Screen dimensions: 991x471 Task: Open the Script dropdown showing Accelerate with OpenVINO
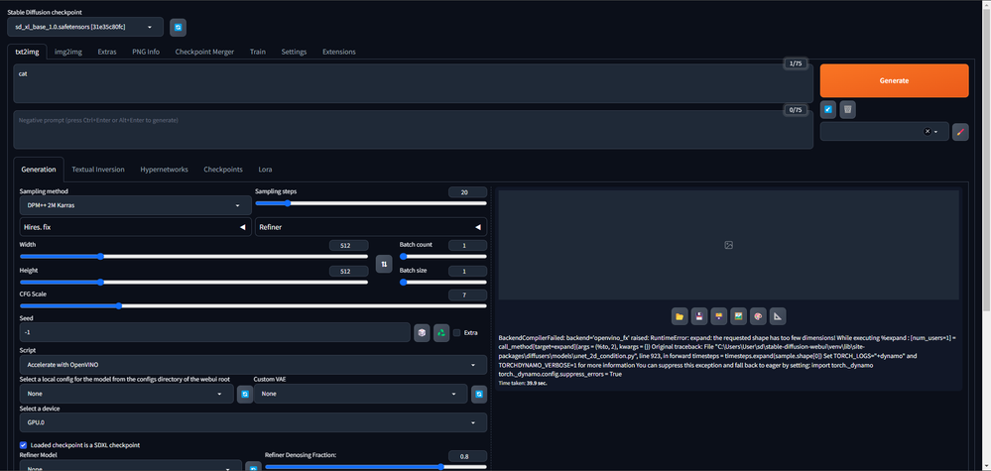coord(253,365)
